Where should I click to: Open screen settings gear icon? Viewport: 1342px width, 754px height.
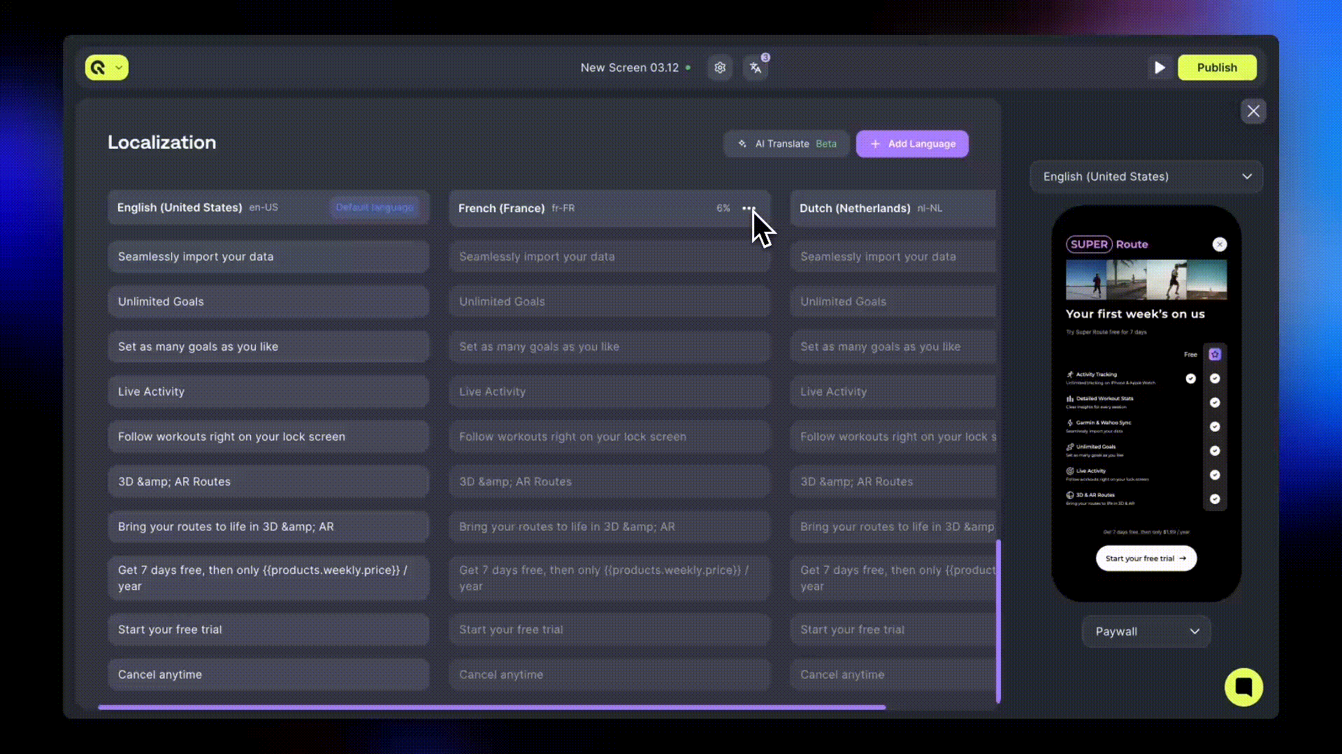point(720,68)
